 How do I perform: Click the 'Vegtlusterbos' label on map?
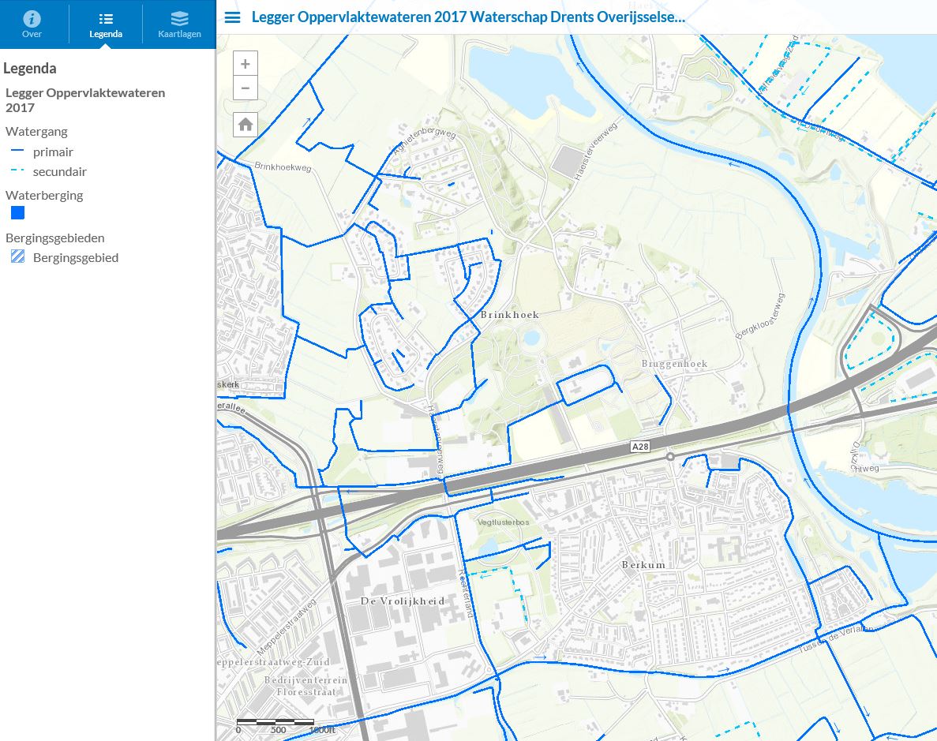click(x=503, y=522)
